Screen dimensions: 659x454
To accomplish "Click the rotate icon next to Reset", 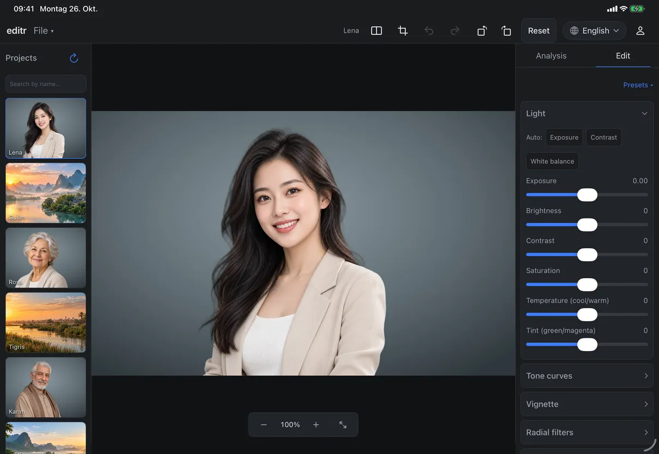I will point(506,30).
